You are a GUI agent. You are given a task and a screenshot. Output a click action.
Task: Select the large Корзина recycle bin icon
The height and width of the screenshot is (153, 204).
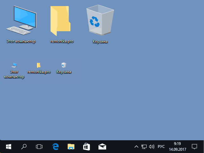click(100, 20)
